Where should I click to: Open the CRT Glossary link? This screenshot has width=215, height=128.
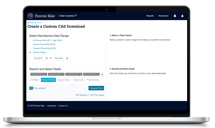pos(81,95)
